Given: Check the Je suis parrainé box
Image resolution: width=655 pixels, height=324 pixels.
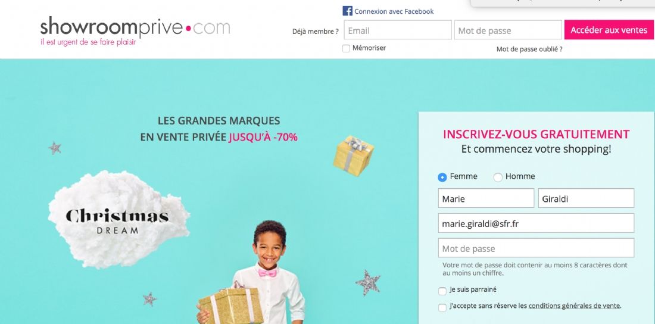Looking at the screenshot, I should click(x=442, y=291).
